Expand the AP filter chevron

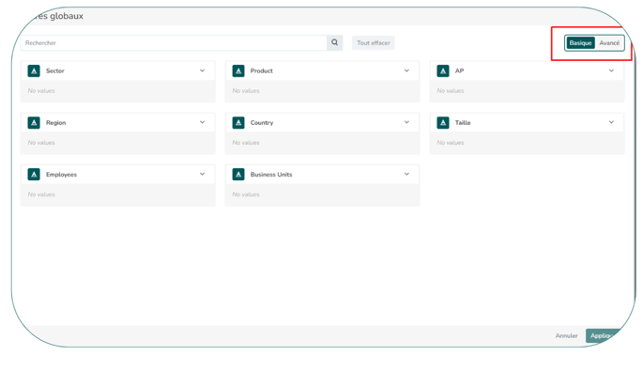pos(611,70)
